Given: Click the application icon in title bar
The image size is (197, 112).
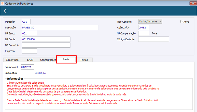Looking at the screenshot, I should click(x=2, y=3).
